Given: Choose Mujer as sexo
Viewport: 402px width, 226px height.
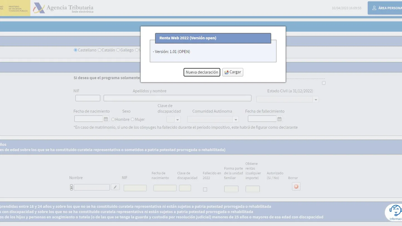Looking at the screenshot, I should [x=133, y=119].
